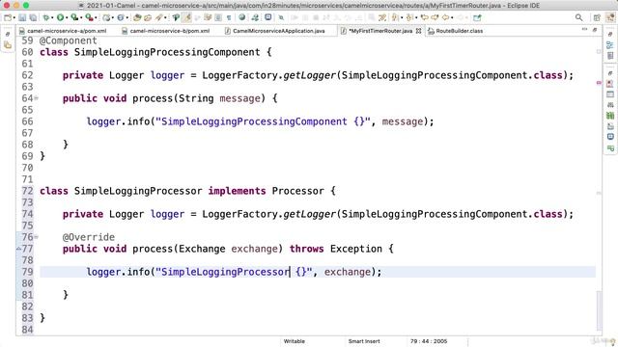Collapse the fold marker at line 76
This screenshot has height=347, width=618.
pyautogui.click(x=37, y=237)
